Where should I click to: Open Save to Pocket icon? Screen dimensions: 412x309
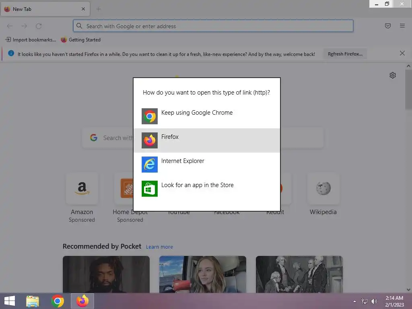tap(388, 26)
